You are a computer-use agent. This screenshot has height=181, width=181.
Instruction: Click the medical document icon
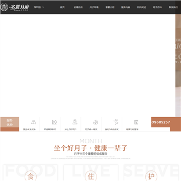click(136, 122)
